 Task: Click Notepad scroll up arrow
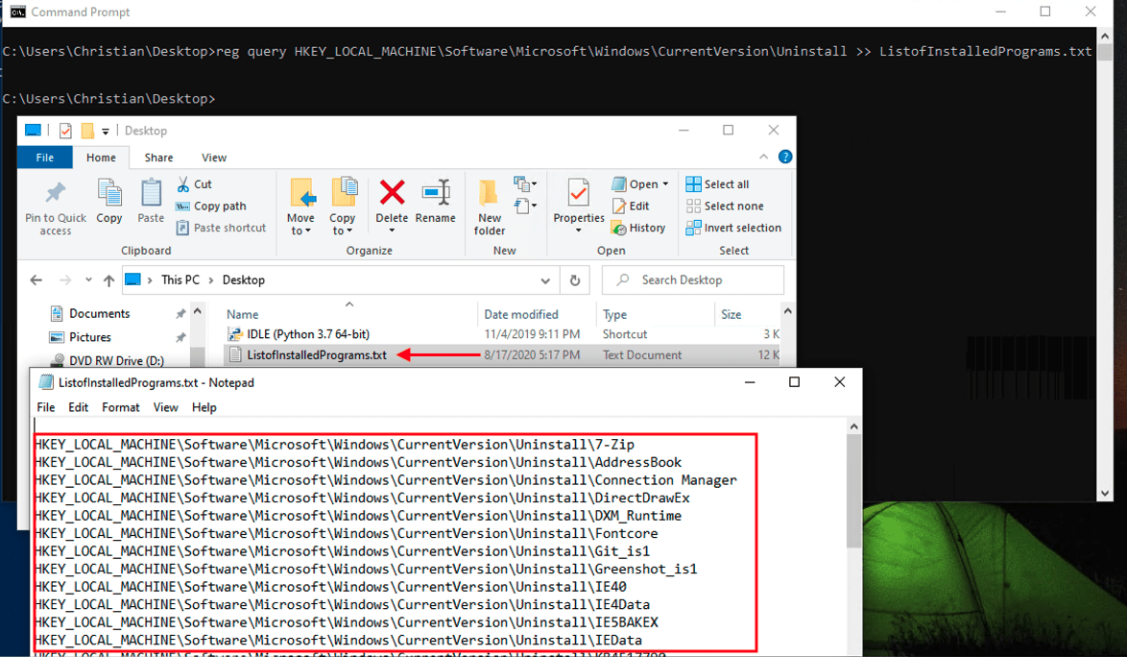coord(853,426)
